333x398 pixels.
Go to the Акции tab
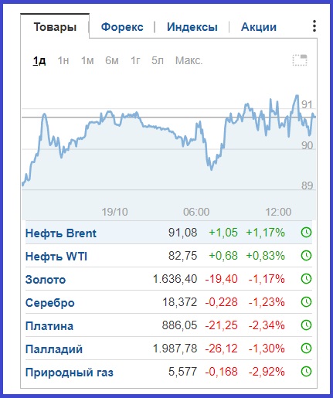[259, 27]
